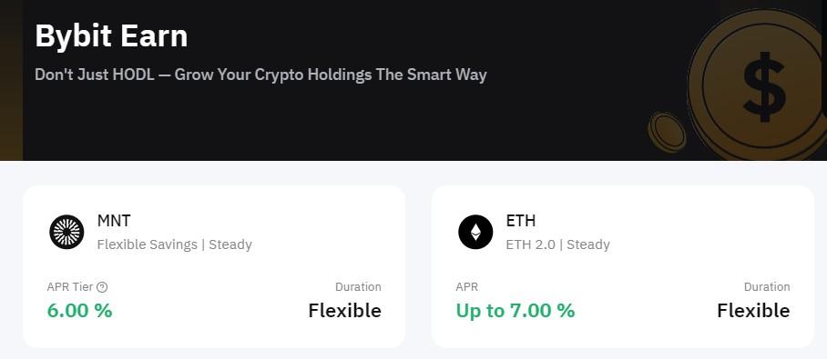This screenshot has height=359, width=827.
Task: Click the 6.00 % APR value
Action: click(79, 310)
